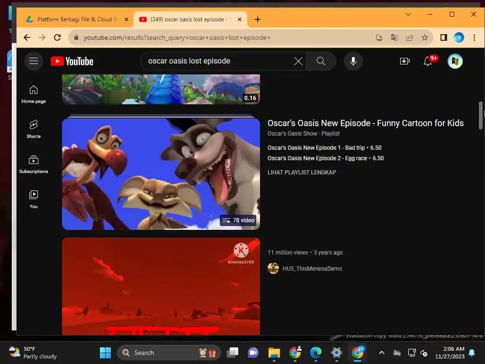
Task: Toggle the browser side panel
Action: (x=443, y=37)
